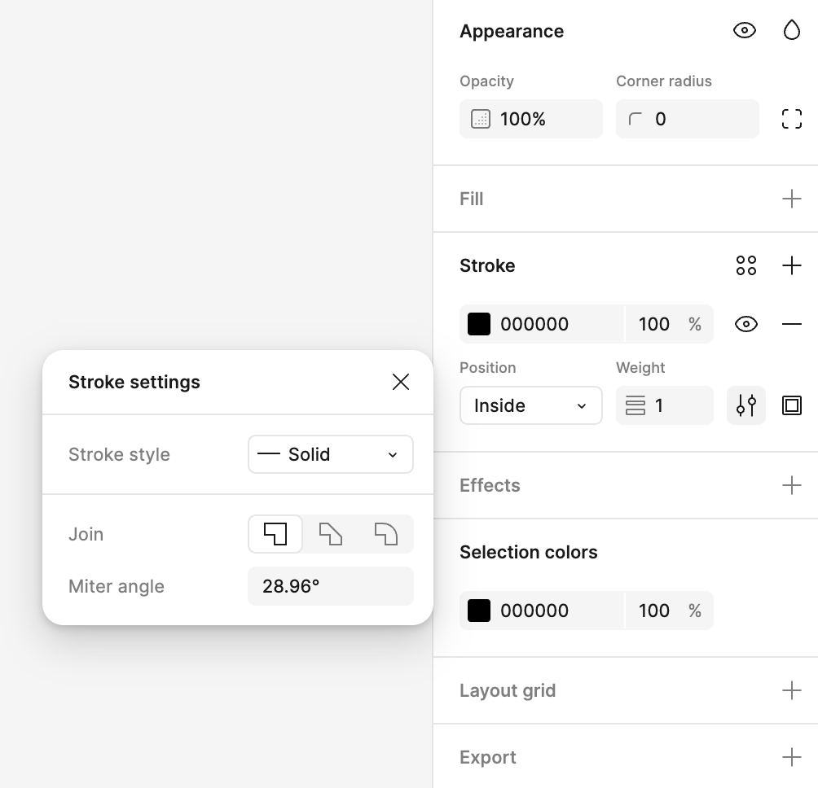This screenshot has height=788, width=818.
Task: Toggle Appearance visibility eye icon
Action: click(x=744, y=30)
